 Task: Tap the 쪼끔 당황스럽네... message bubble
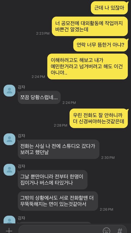(x=39, y=97)
